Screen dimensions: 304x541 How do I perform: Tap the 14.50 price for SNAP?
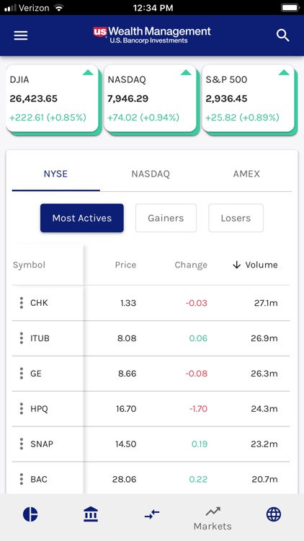tap(126, 444)
